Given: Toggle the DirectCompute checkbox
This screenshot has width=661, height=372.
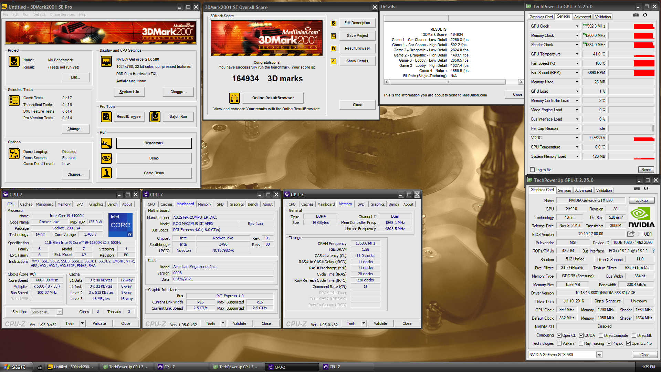Looking at the screenshot, I should click(x=601, y=335).
